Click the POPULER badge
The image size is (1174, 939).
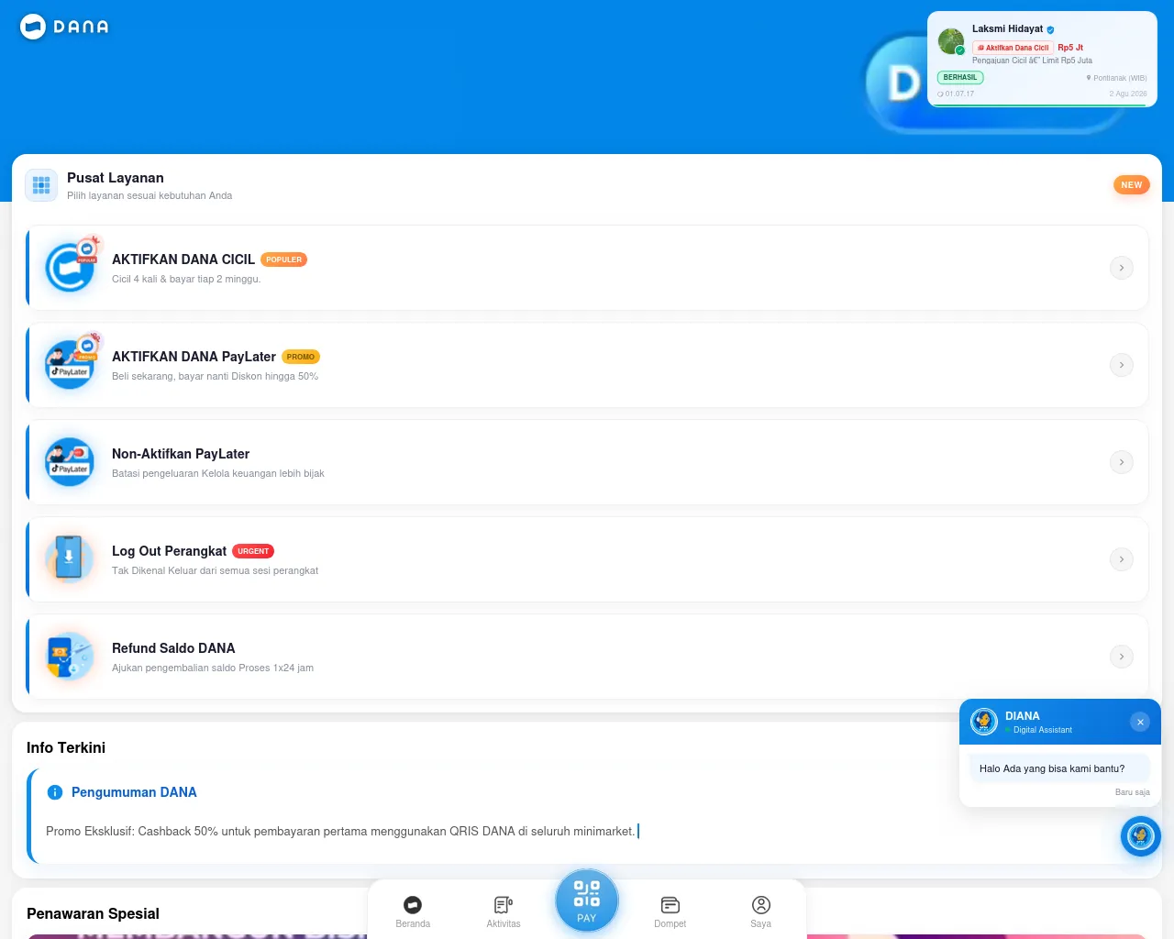[x=284, y=260]
